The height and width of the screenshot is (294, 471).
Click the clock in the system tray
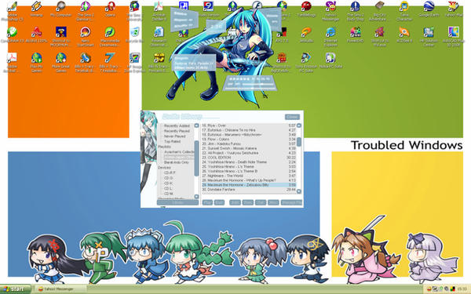click(462, 289)
